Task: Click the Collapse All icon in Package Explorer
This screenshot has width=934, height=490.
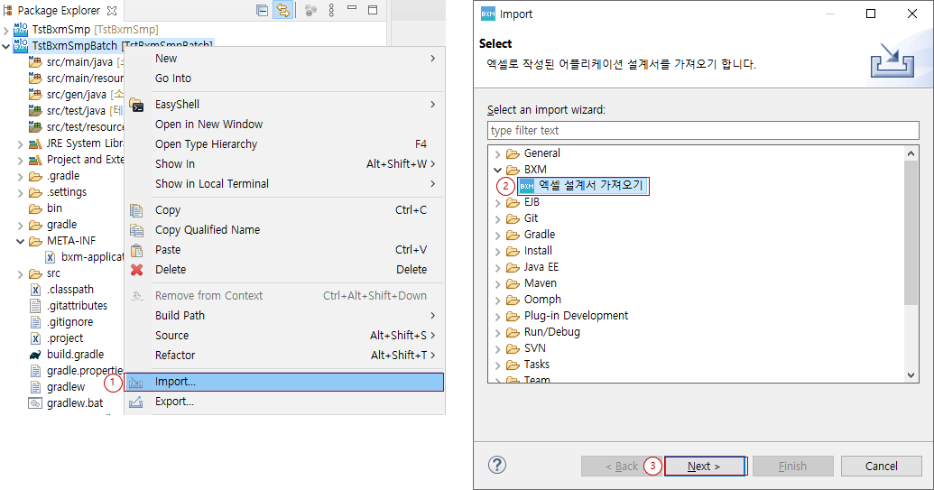Action: tap(262, 11)
